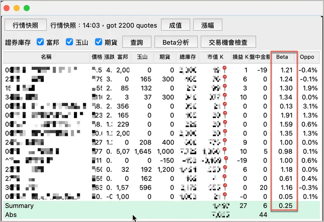Click pin icon in Beta 1.16 row
This screenshot has height=222, width=324.
(225, 187)
